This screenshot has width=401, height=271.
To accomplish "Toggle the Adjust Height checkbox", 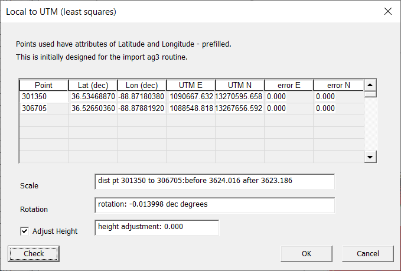I will coord(25,231).
